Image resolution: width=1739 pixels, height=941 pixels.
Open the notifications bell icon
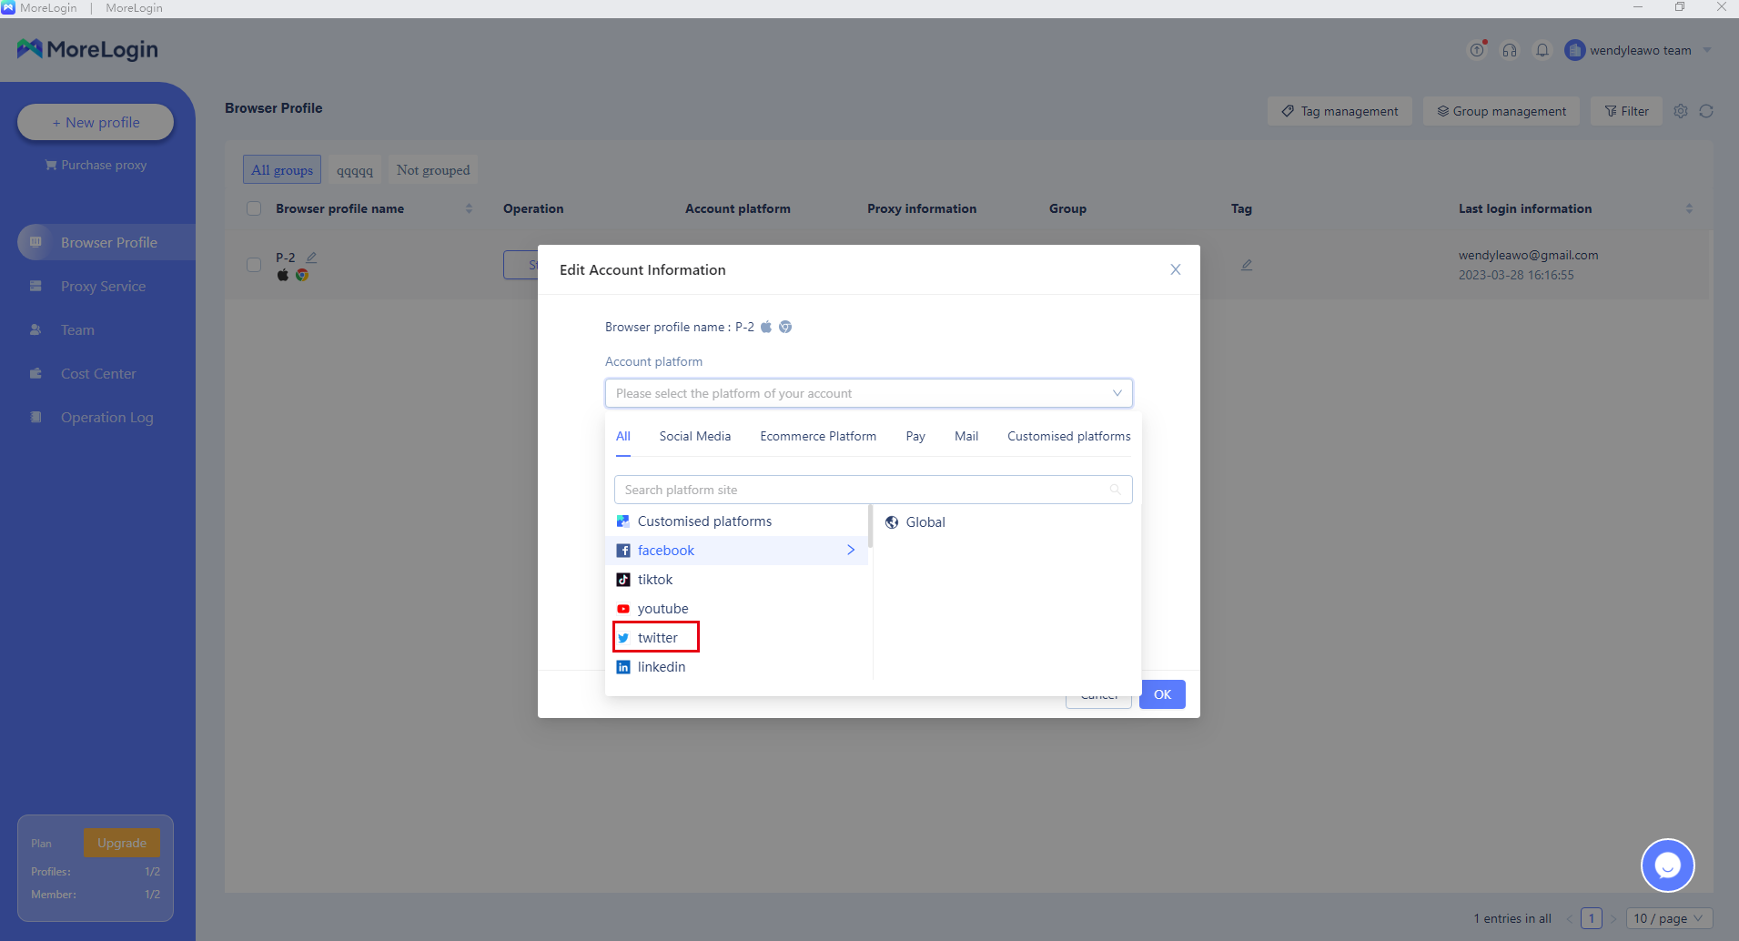tap(1542, 50)
